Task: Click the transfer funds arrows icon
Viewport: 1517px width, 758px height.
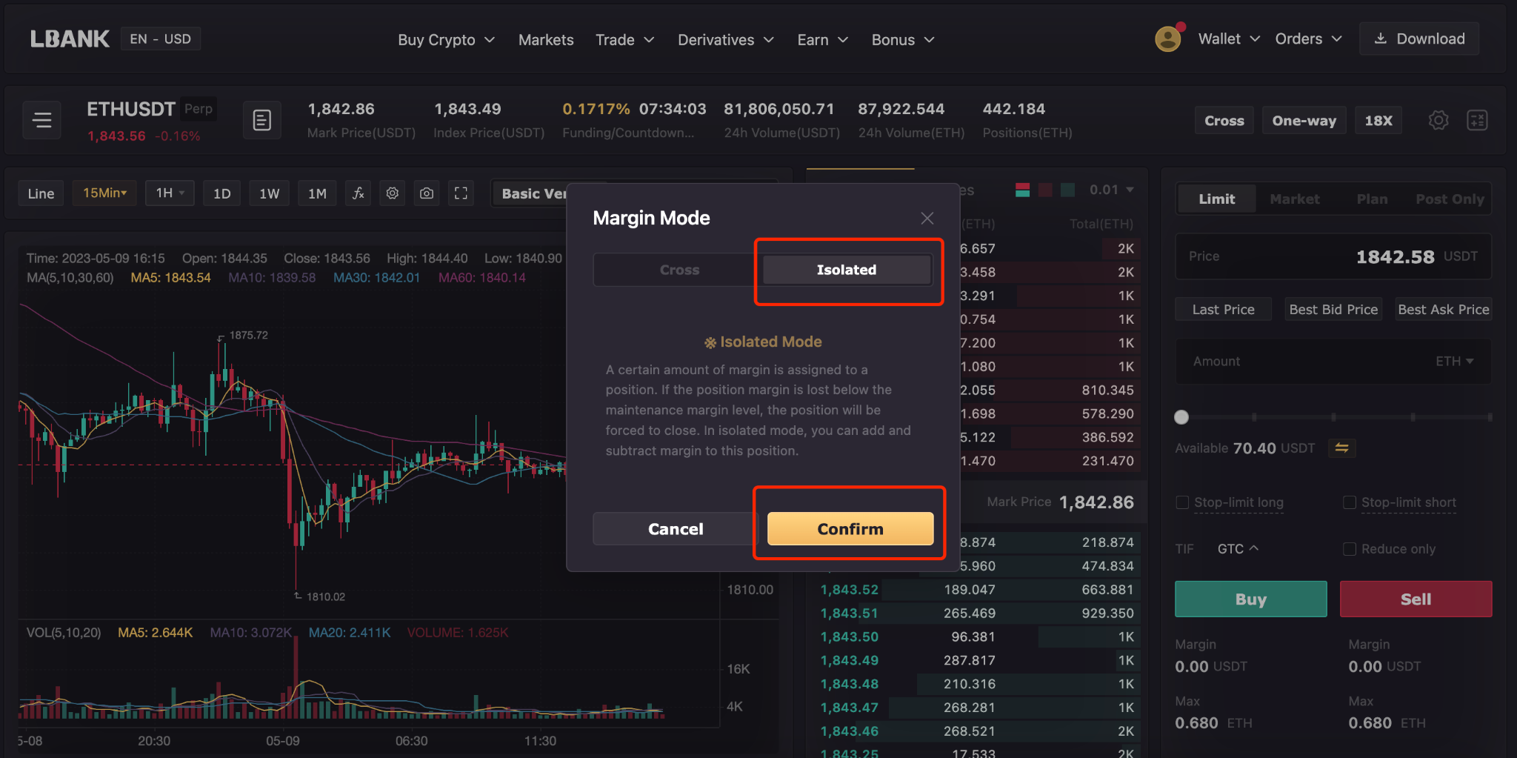Action: pos(1341,448)
